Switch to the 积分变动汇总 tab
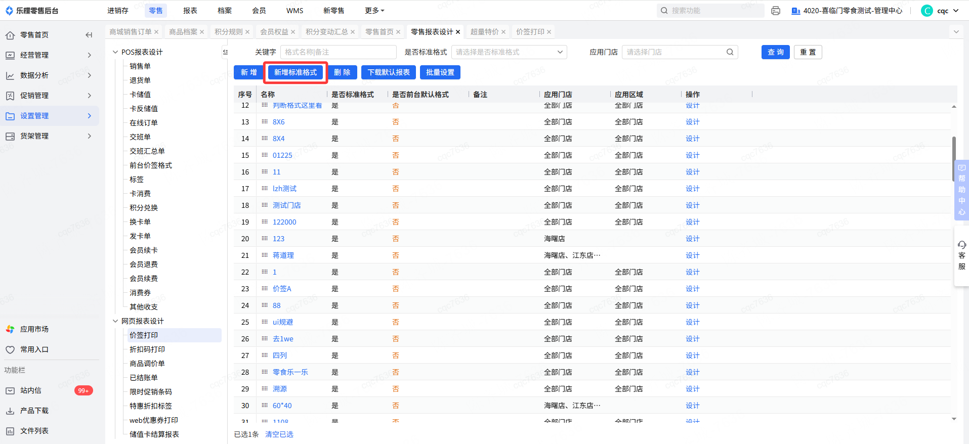This screenshot has height=444, width=969. (327, 32)
